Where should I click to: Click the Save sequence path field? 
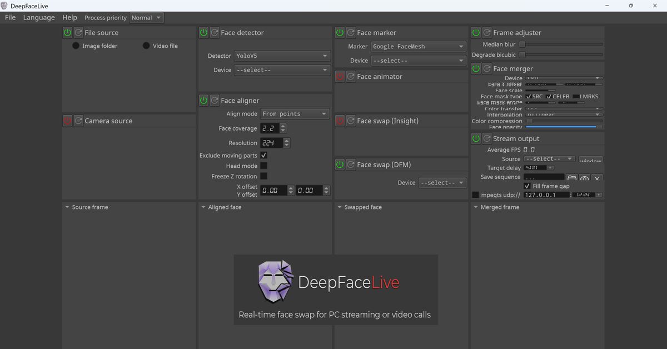tap(544, 178)
